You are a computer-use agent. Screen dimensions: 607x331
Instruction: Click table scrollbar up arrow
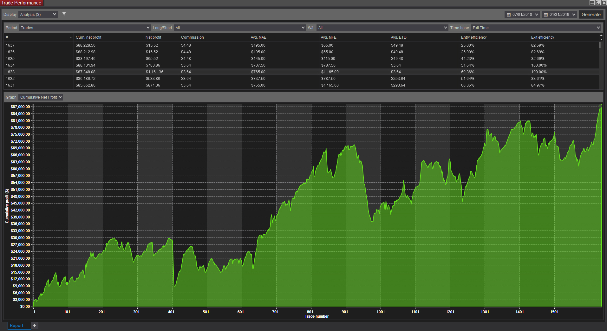[x=601, y=36]
